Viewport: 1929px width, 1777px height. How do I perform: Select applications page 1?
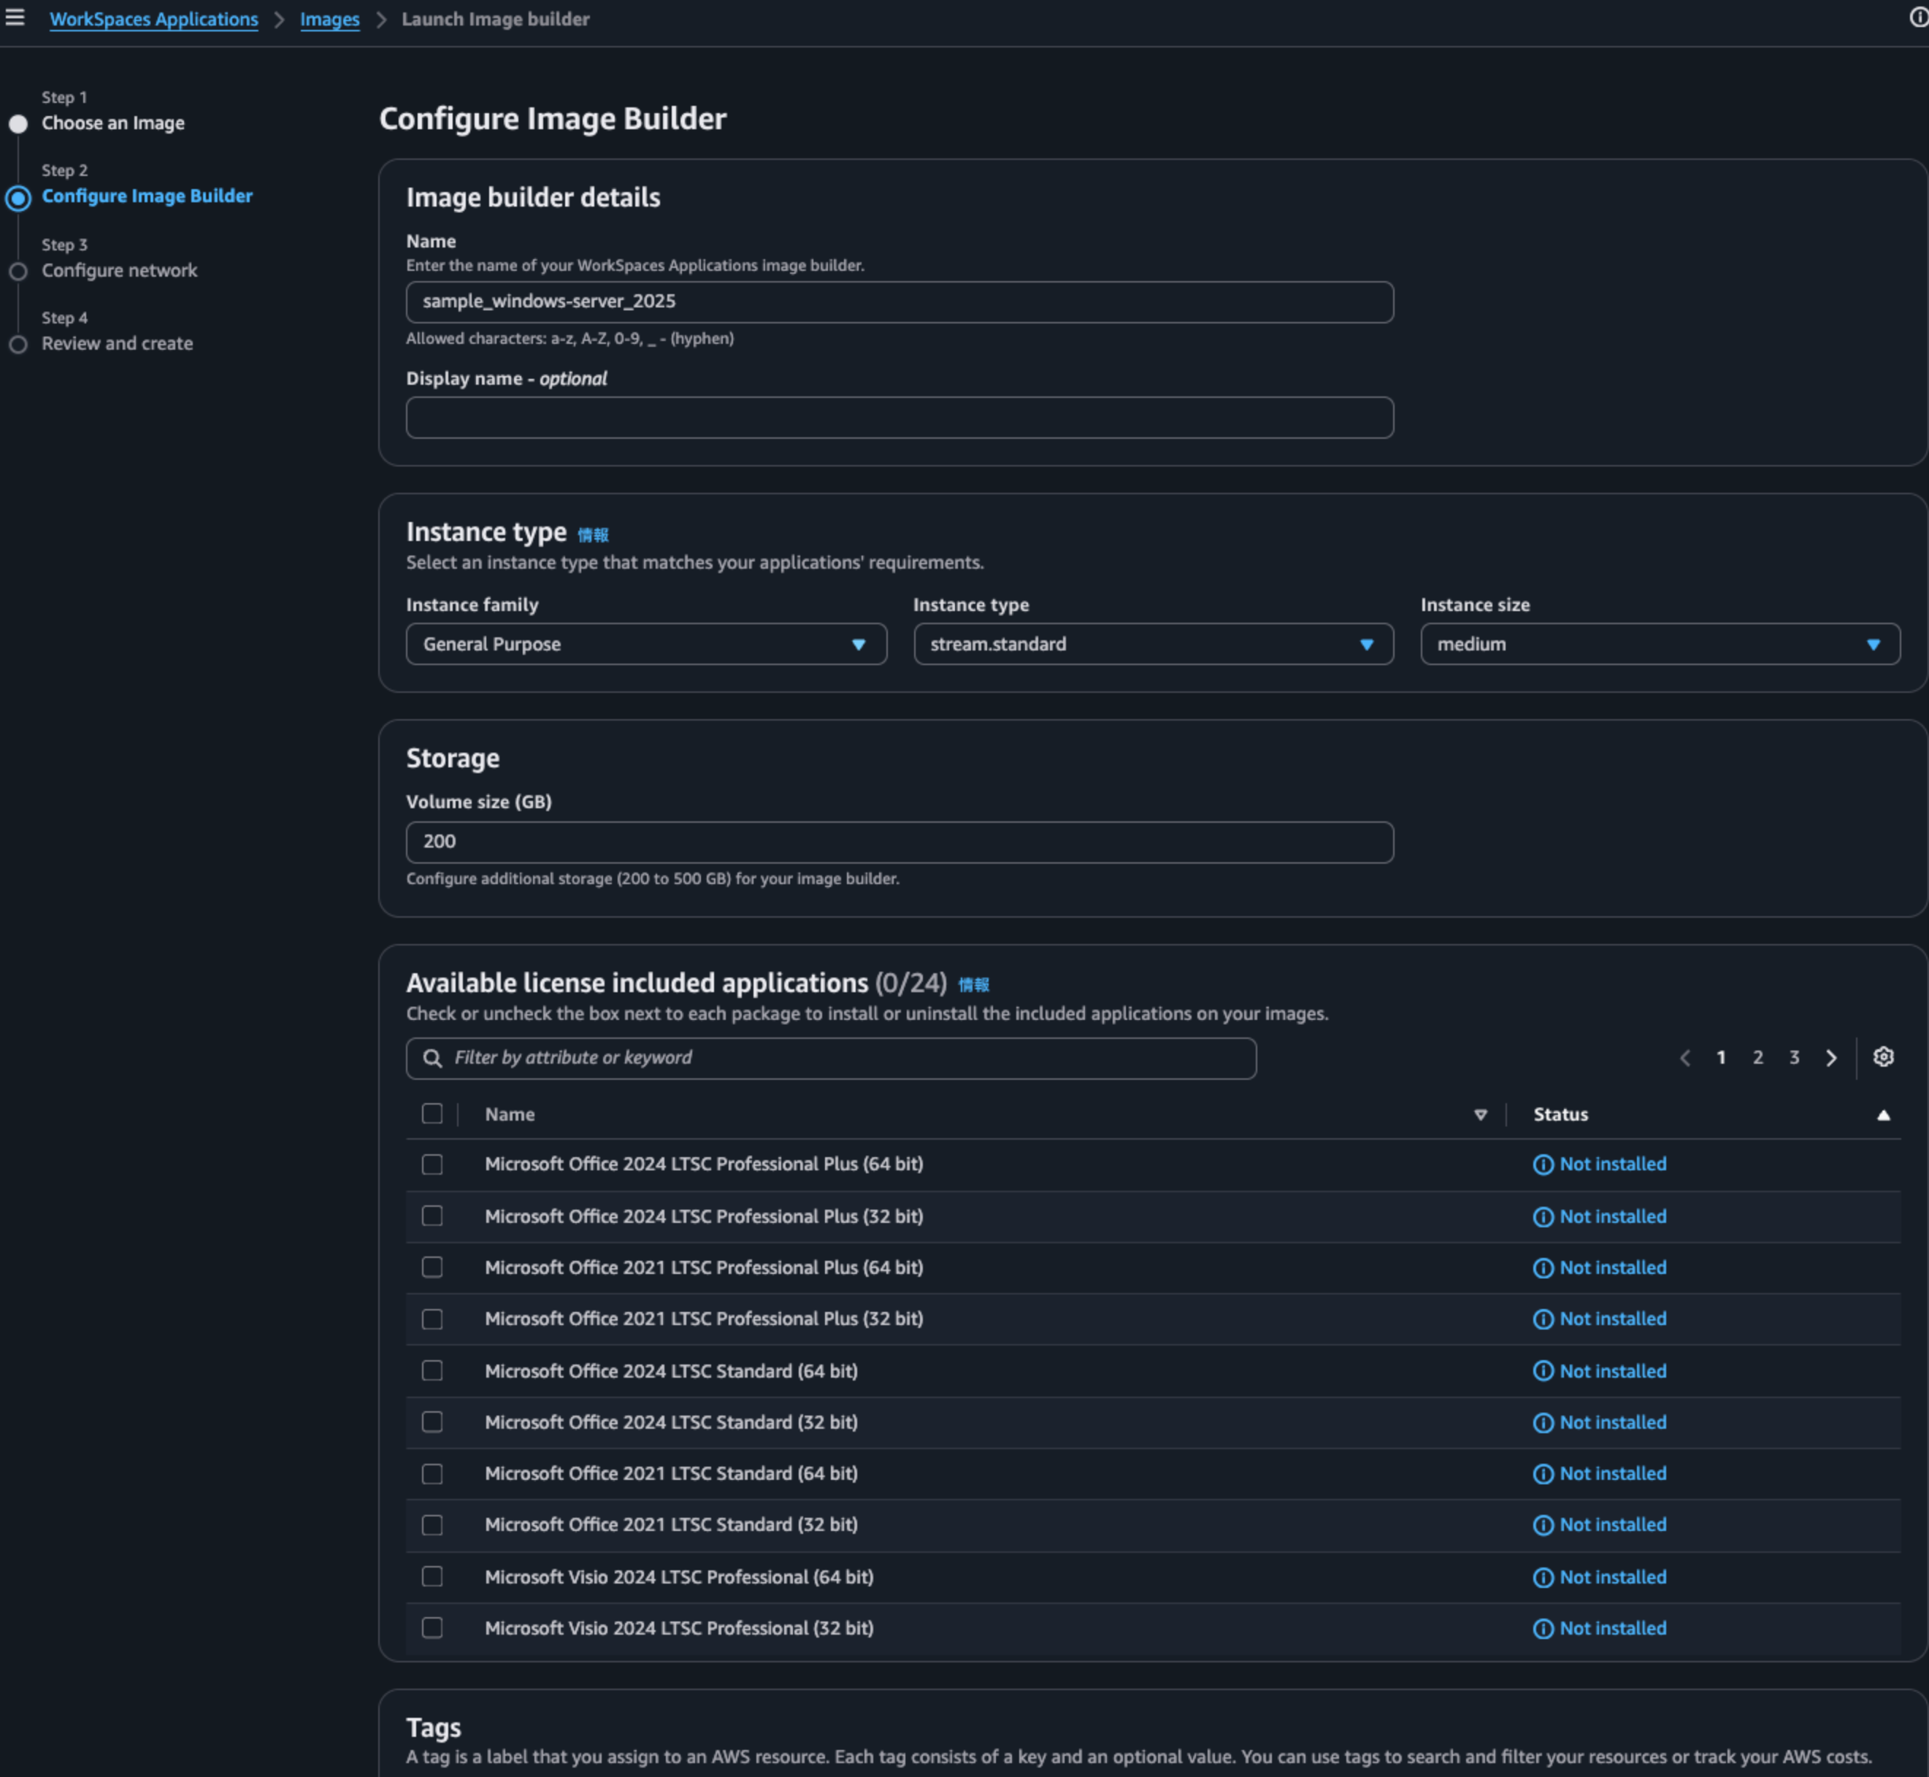(x=1720, y=1058)
